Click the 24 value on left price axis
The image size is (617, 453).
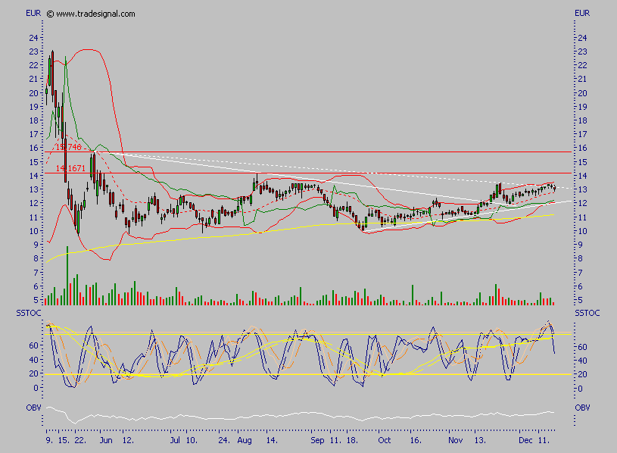(33, 38)
